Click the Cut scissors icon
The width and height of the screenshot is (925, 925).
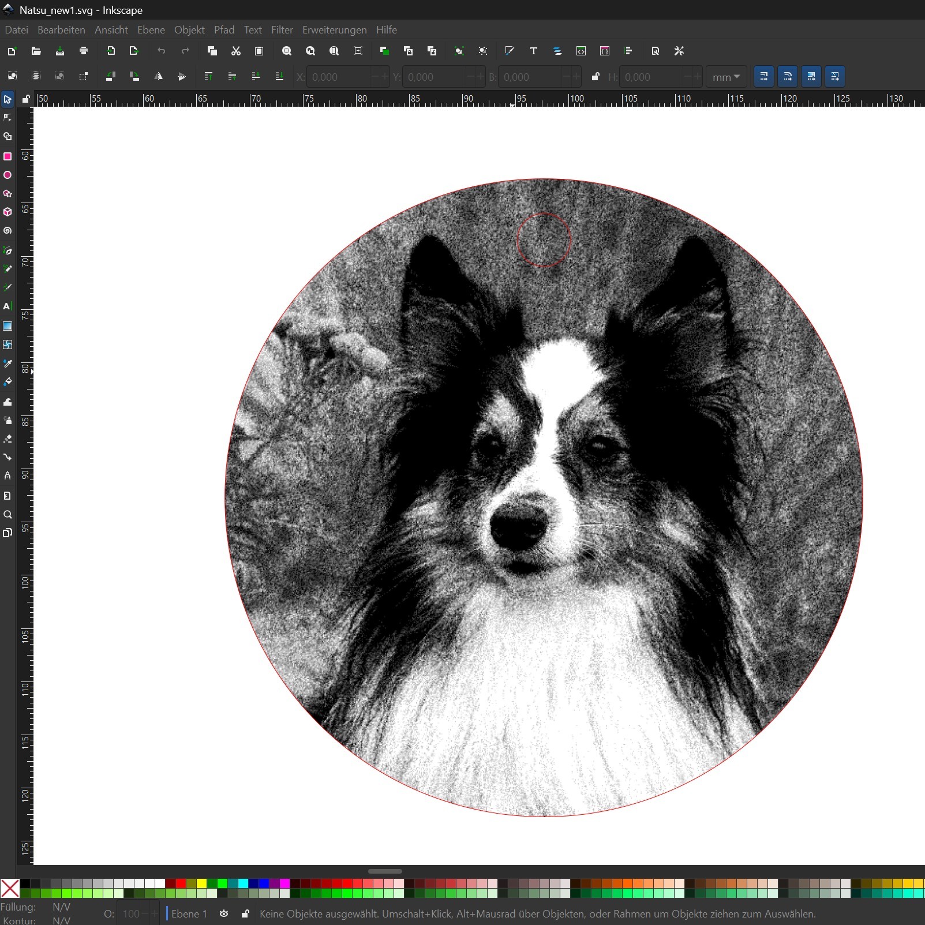point(236,51)
